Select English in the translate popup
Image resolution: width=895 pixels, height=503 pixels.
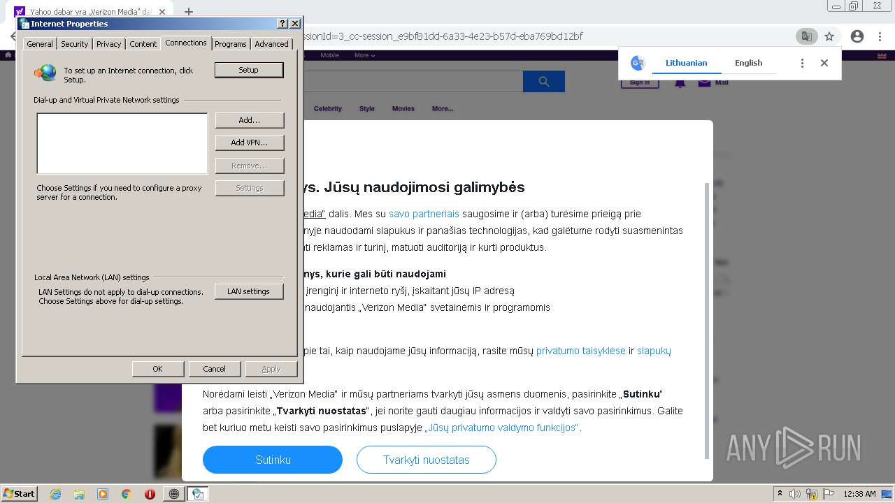pyautogui.click(x=748, y=63)
